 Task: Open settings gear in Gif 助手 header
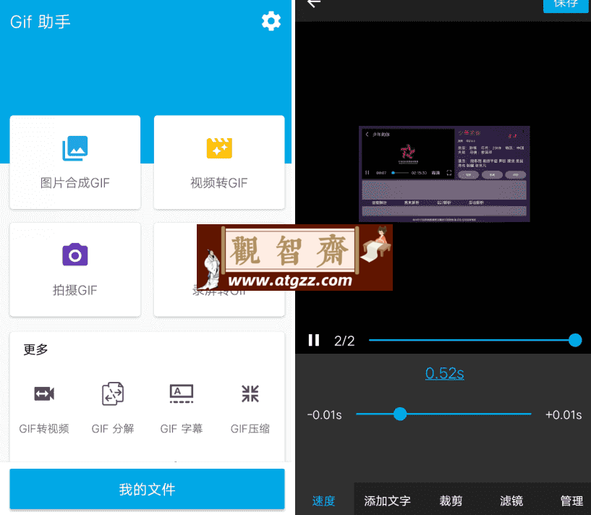(271, 21)
